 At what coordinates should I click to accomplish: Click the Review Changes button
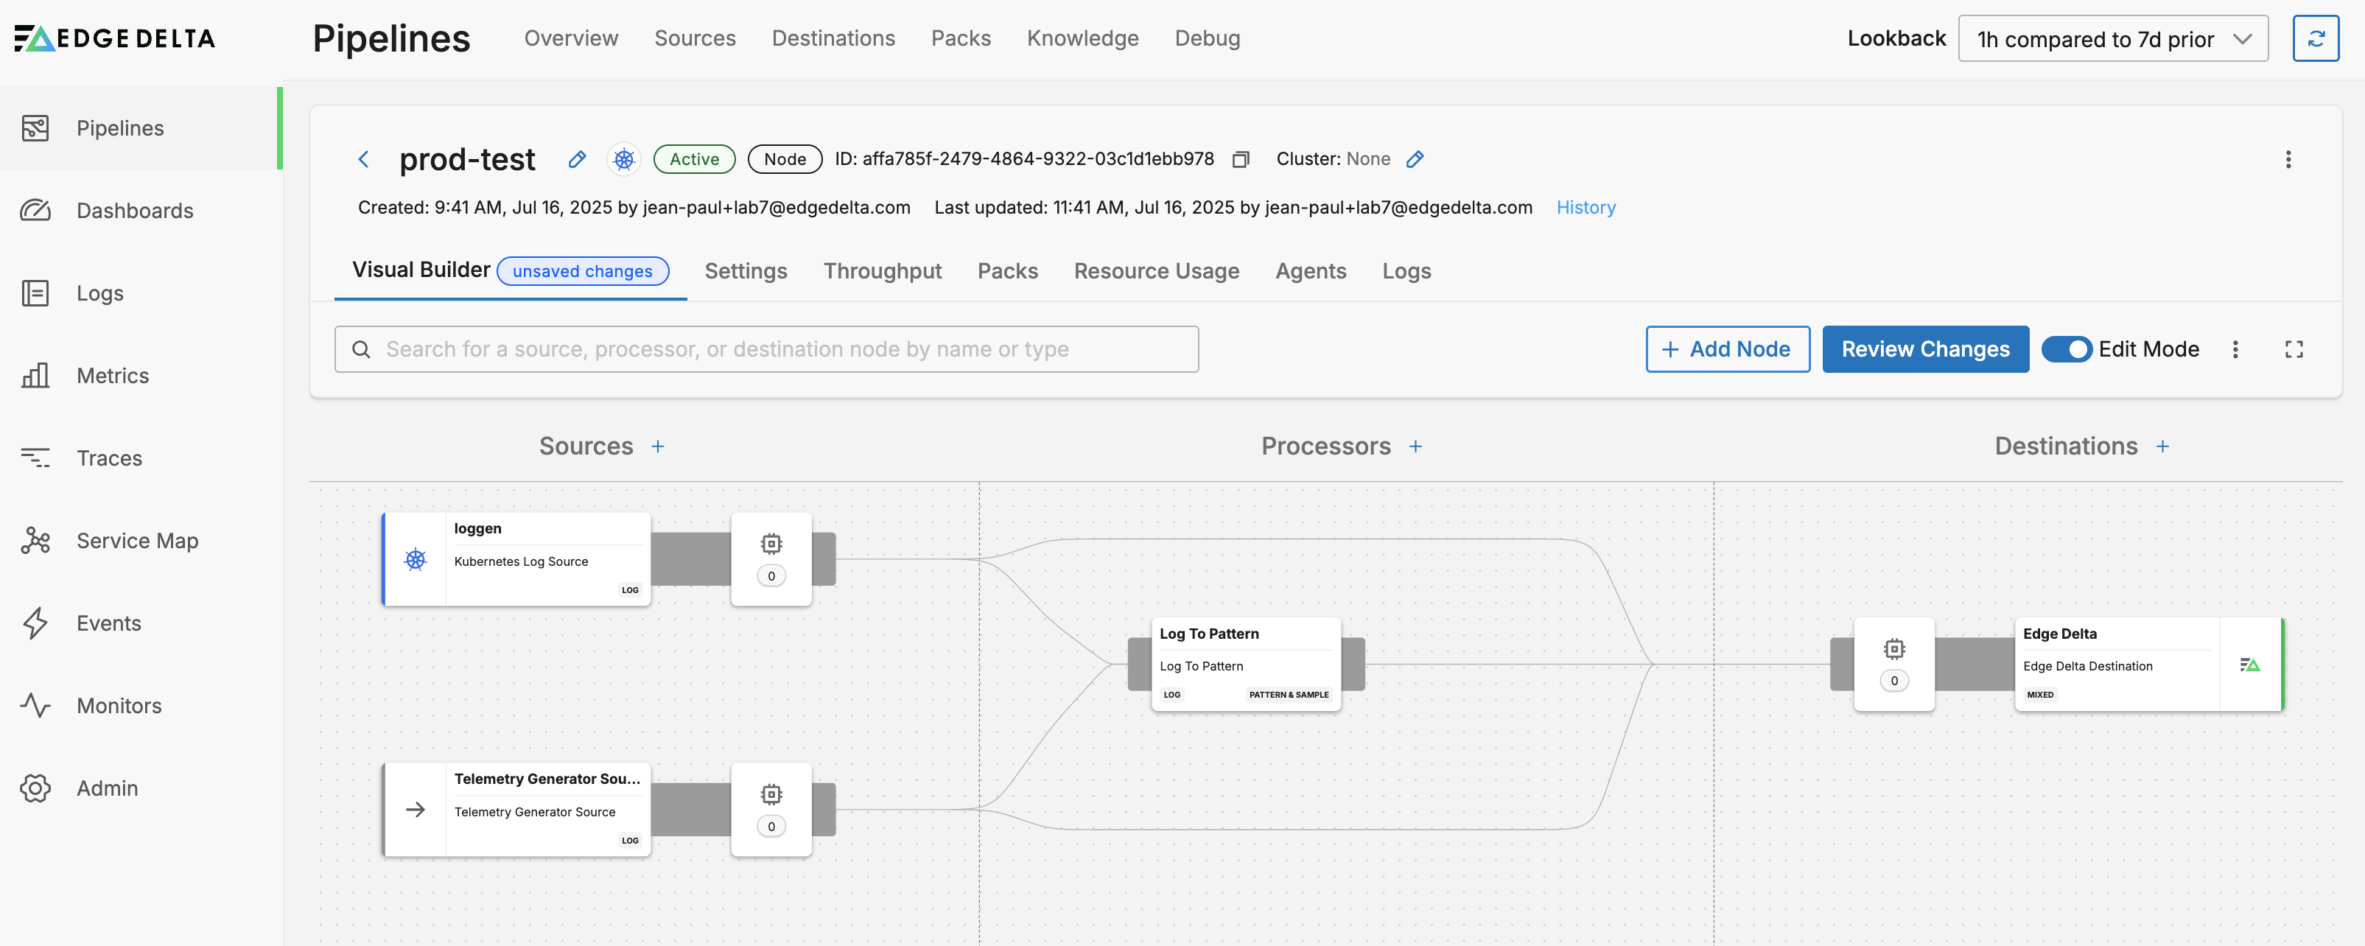(1925, 349)
